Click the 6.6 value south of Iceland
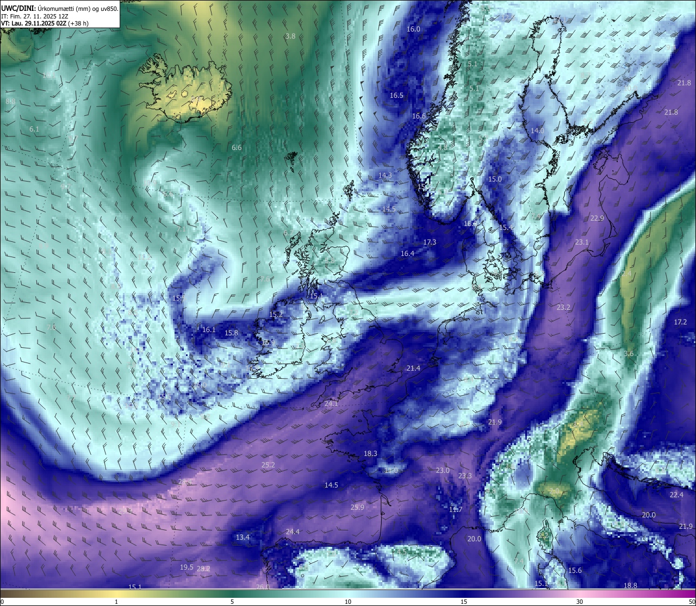 point(237,147)
